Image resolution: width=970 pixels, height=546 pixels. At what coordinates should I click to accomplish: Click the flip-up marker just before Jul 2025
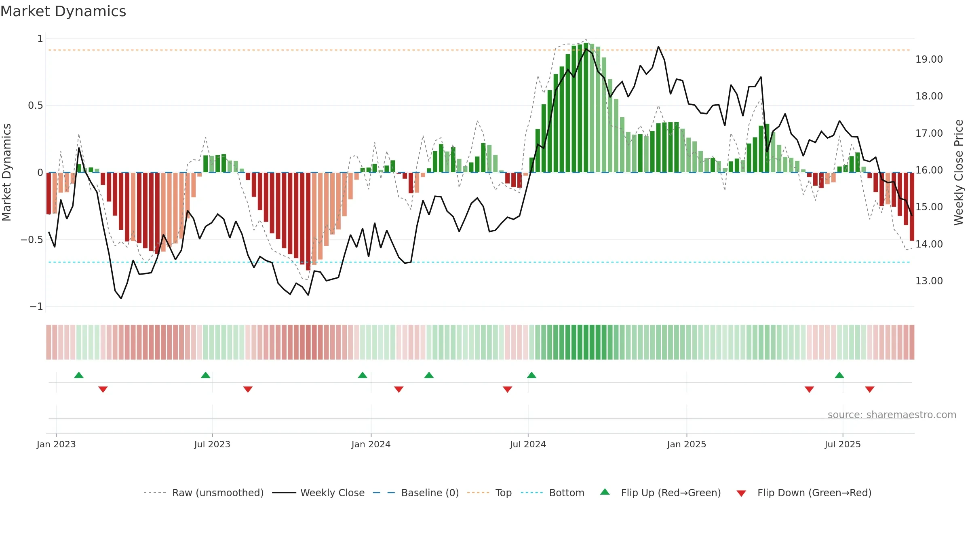pyautogui.click(x=839, y=375)
